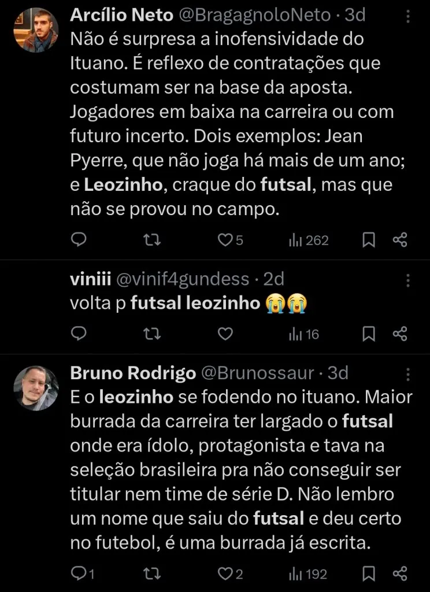The height and width of the screenshot is (592, 430).
Task: Retweet Arcílio Neto's post about Ituano
Action: pos(151,240)
